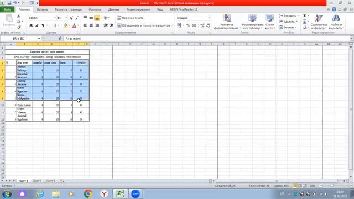Open Chrome from the taskbar
This screenshot has height=199, width=354.
[x=88, y=194]
